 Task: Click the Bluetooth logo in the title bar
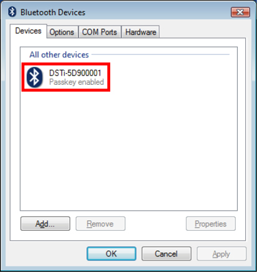(x=12, y=12)
